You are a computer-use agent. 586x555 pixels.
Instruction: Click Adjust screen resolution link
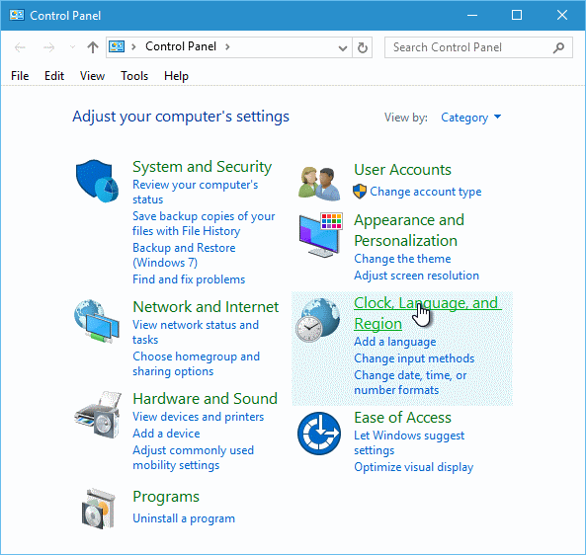(x=416, y=276)
